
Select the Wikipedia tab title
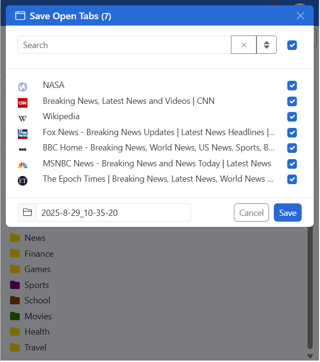61,116
